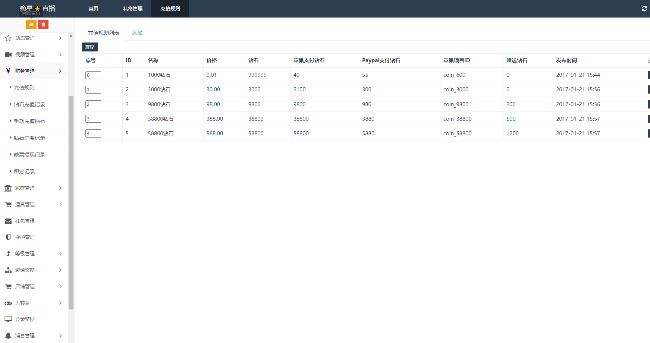The height and width of the screenshot is (343, 650).
Task: Click the diamond value 999999
Action: tap(257, 75)
